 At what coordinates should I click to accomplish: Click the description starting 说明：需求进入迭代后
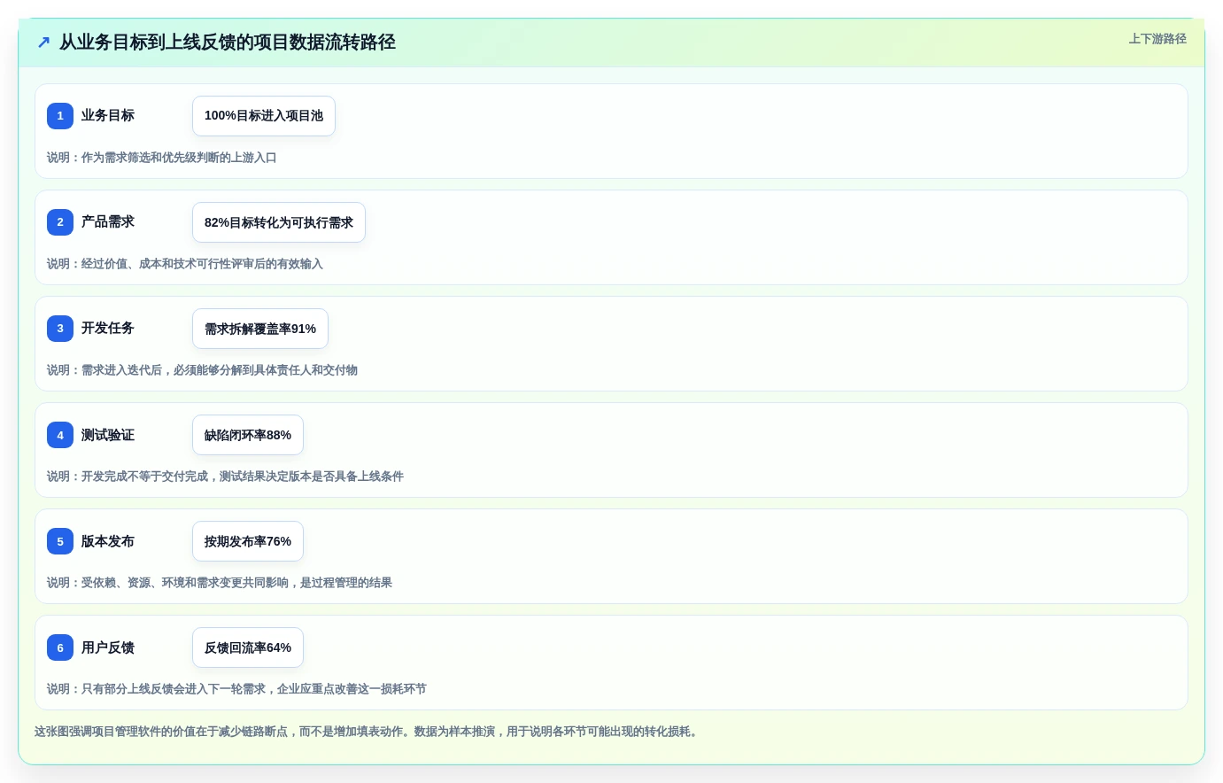(202, 370)
